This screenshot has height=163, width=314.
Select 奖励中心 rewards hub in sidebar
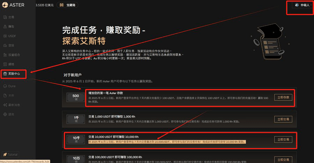pyautogui.click(x=12, y=74)
